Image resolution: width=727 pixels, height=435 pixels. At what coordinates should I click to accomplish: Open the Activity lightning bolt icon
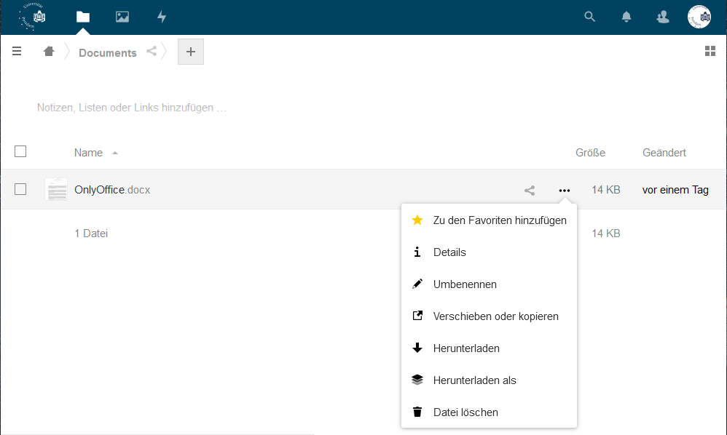click(162, 17)
